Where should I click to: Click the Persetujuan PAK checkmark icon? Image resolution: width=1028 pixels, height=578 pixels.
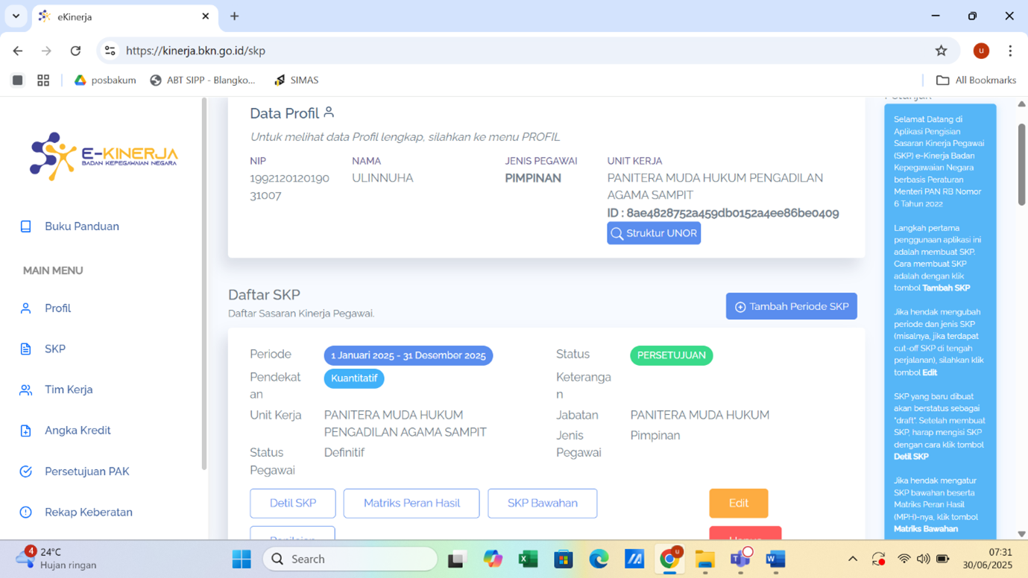(x=26, y=471)
